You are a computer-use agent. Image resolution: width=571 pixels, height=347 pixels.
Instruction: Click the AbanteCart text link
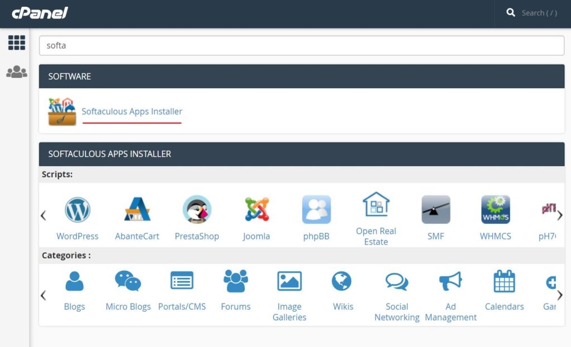point(137,236)
